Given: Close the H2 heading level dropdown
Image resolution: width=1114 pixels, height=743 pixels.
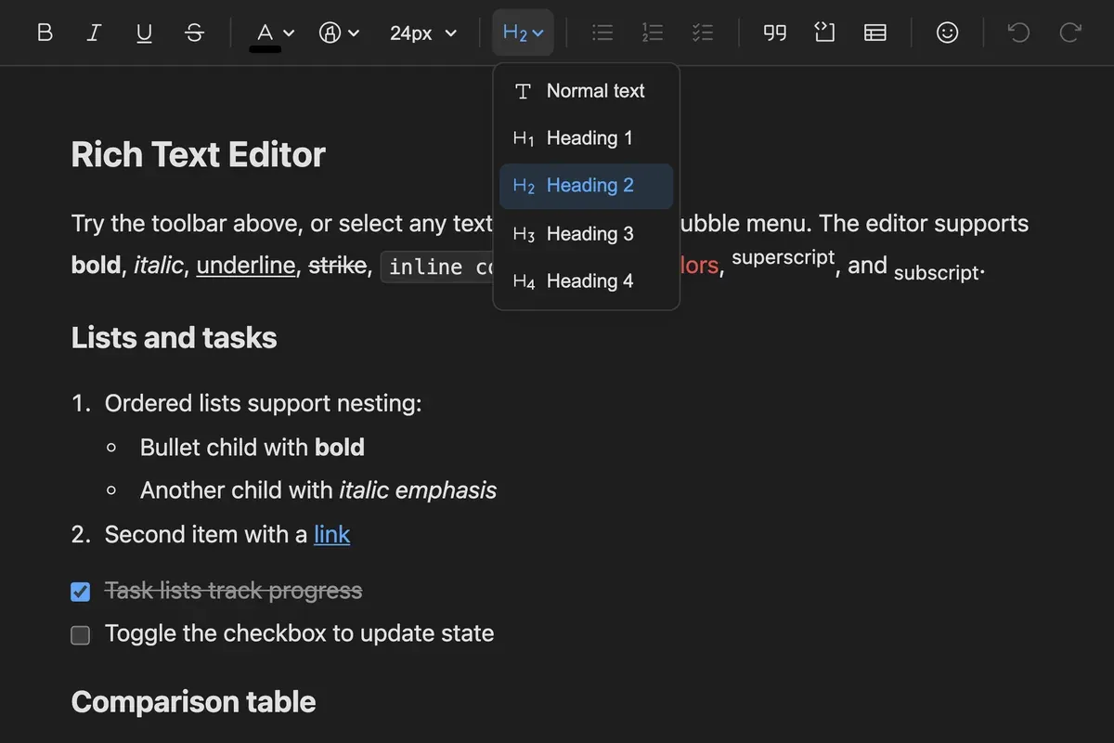Looking at the screenshot, I should point(523,33).
